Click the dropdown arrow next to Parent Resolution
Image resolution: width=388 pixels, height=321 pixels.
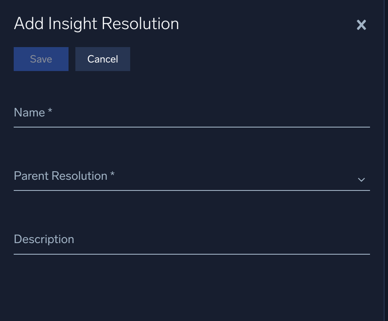(361, 180)
